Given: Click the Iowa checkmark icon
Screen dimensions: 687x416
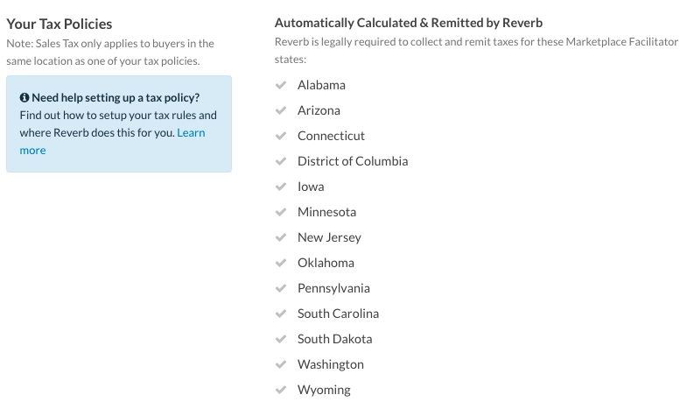Looking at the screenshot, I should click(x=281, y=187).
